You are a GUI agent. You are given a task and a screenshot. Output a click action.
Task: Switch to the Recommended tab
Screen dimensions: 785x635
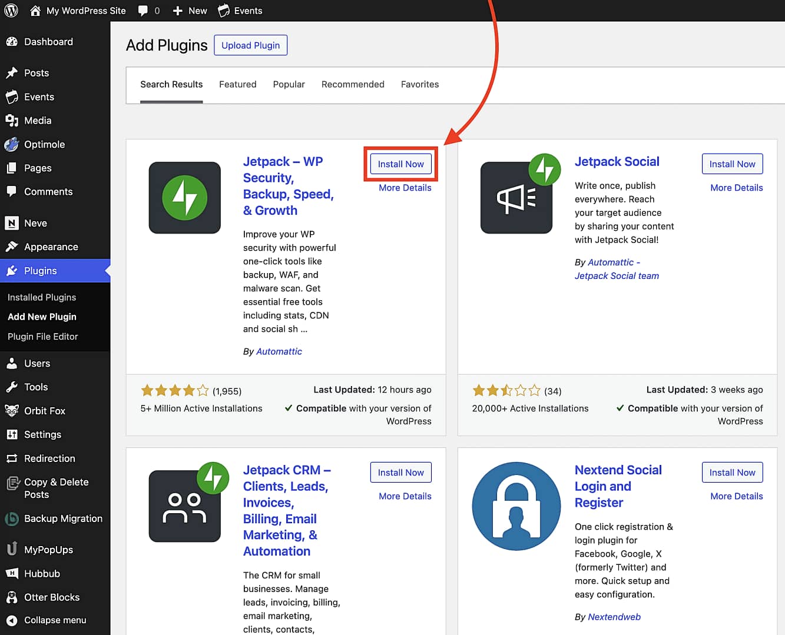353,85
